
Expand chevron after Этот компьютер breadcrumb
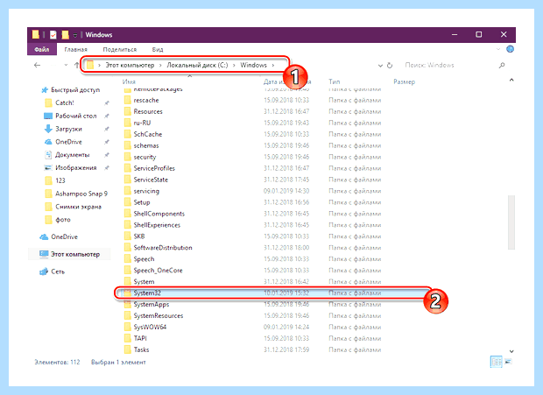[160, 65]
